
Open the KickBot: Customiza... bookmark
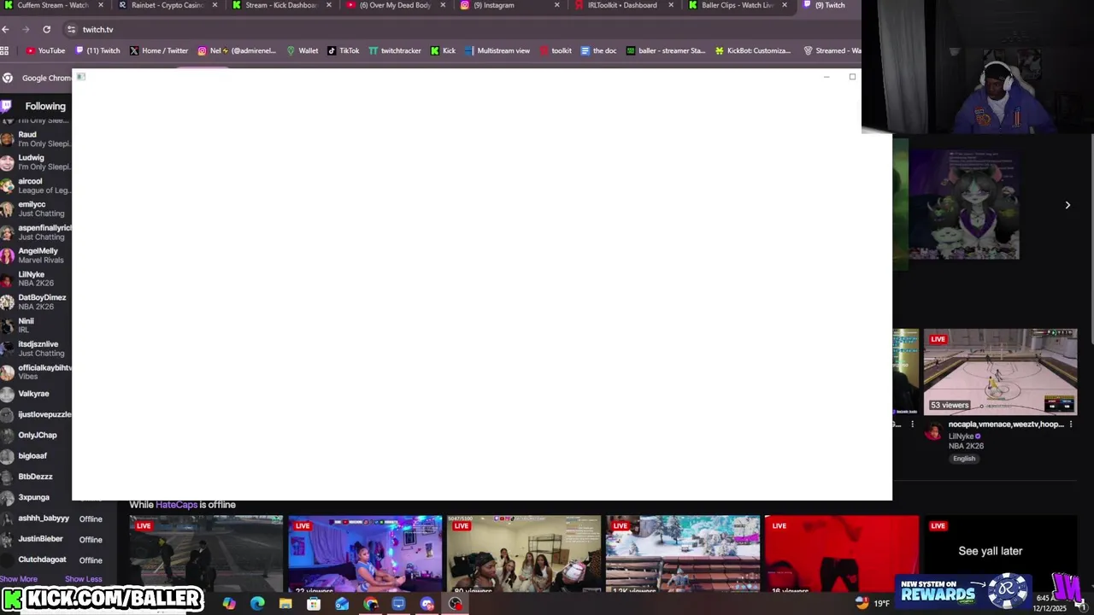753,50
